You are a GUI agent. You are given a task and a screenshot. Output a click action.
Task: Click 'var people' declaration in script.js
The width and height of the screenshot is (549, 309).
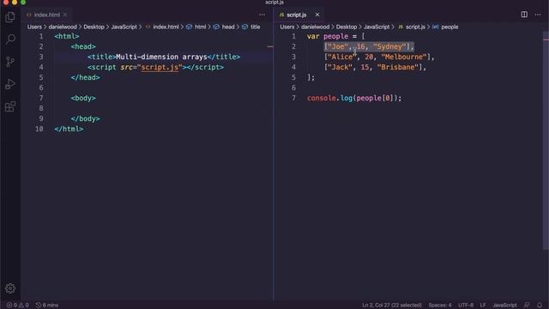click(x=328, y=36)
